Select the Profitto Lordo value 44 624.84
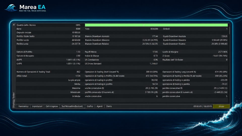Viewport: 242px width, 136px height. 76,40
